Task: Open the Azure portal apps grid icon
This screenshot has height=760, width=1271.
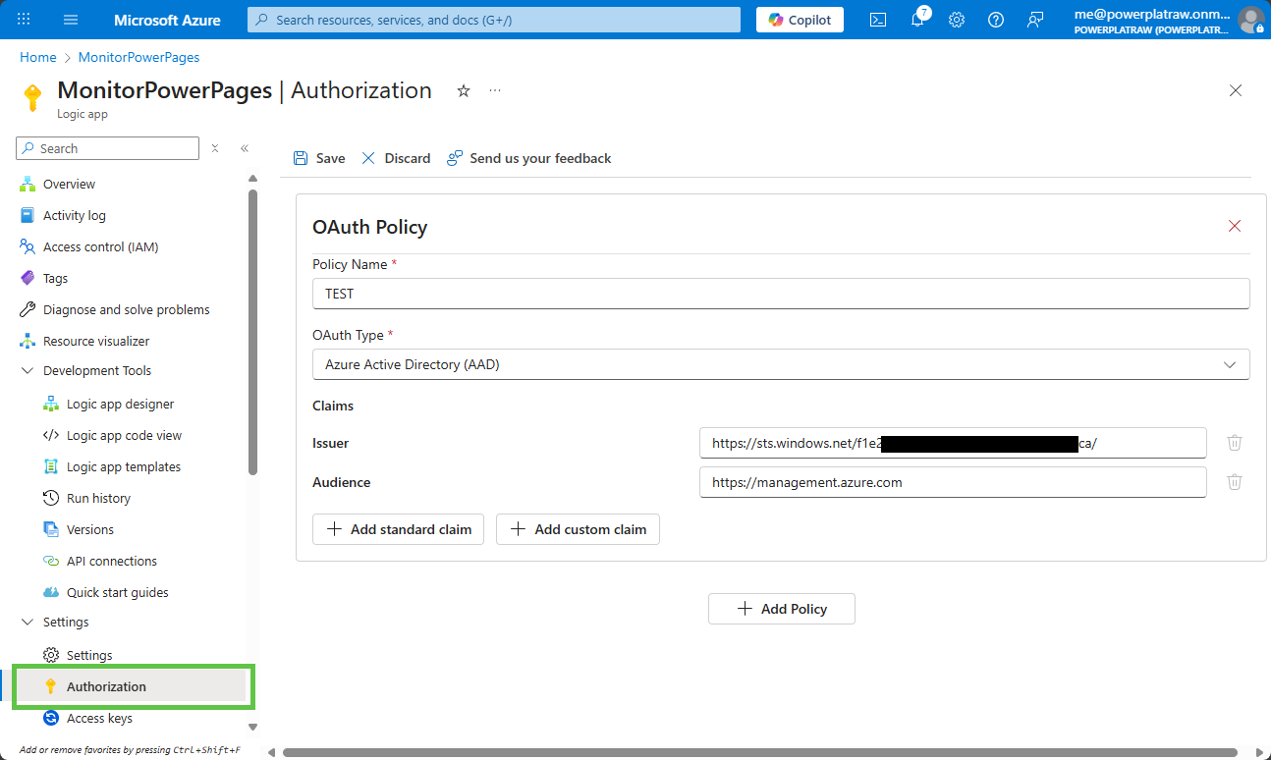Action: (x=24, y=20)
